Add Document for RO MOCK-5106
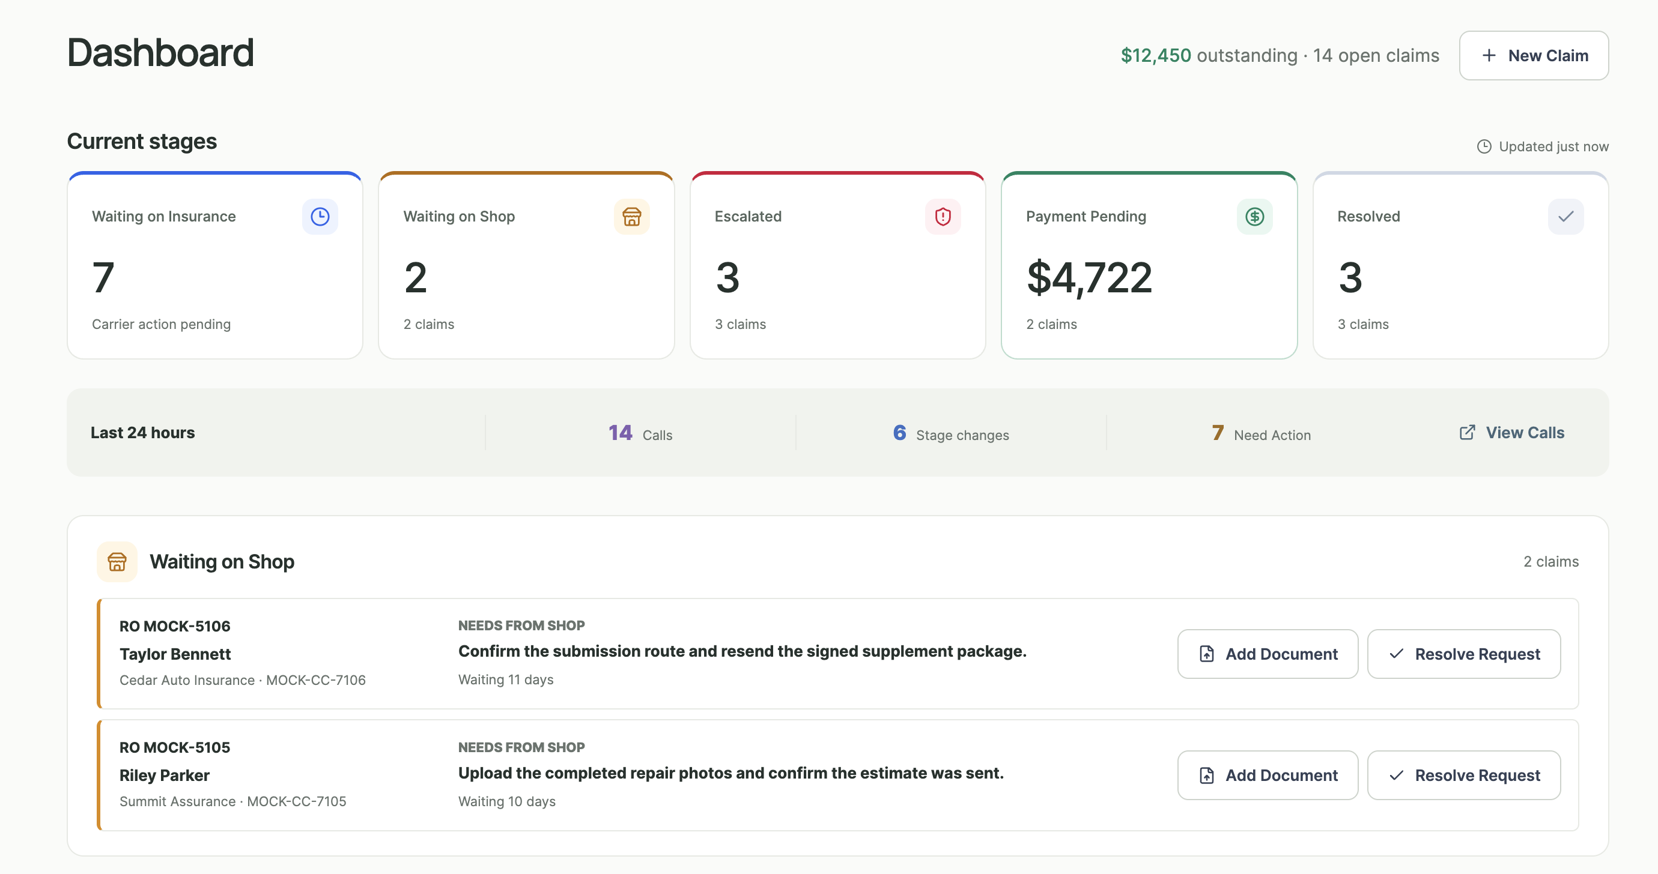1658x874 pixels. (1268, 654)
